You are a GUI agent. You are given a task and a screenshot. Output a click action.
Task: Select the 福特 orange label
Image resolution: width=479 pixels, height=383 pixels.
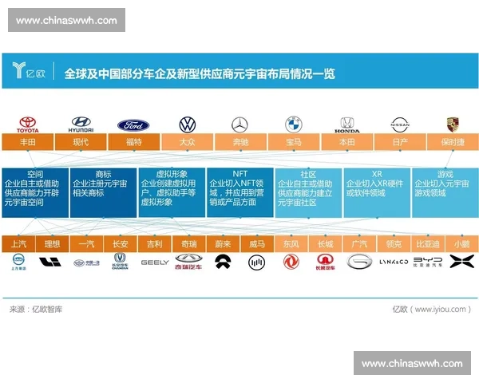(x=134, y=142)
